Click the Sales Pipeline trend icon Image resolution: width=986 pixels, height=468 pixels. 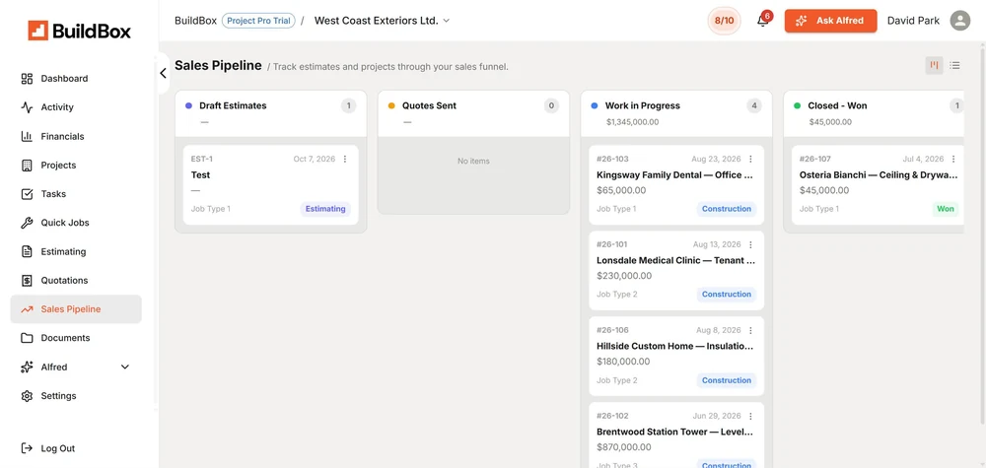click(27, 309)
